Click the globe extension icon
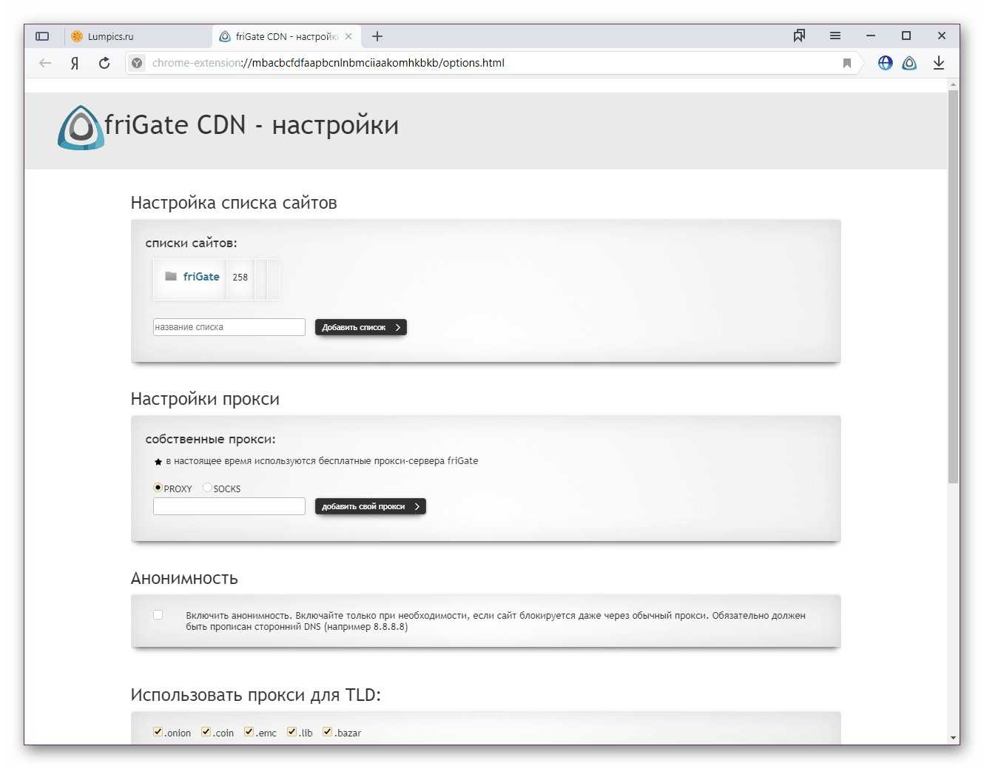984x769 pixels. pos(885,63)
